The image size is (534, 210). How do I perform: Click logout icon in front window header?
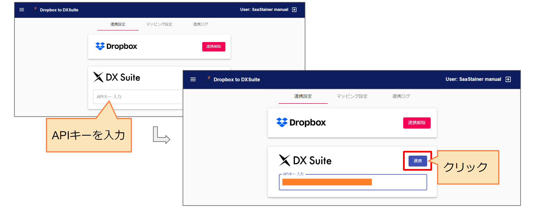point(508,79)
